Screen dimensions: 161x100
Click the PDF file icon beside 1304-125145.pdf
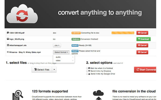point(8,33)
